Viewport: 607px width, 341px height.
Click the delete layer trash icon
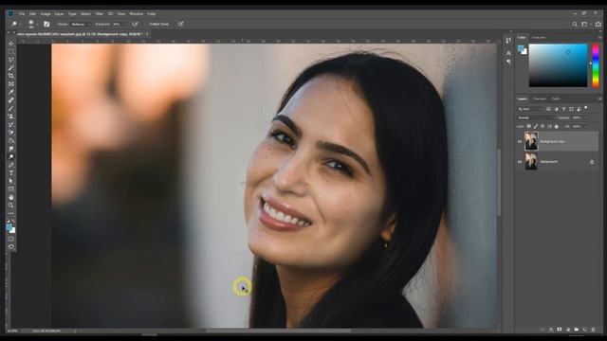tap(593, 330)
